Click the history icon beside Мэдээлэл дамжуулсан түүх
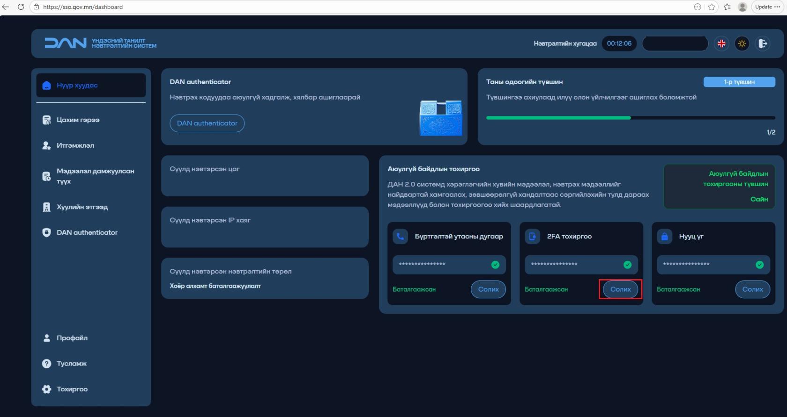 pos(46,176)
